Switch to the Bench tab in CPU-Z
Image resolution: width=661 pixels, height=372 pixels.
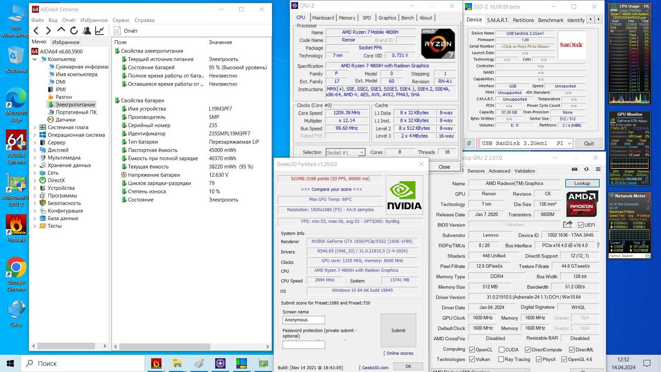click(408, 18)
